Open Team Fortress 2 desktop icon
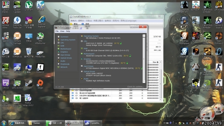The height and width of the screenshot is (126, 224). pyautogui.click(x=219, y=38)
